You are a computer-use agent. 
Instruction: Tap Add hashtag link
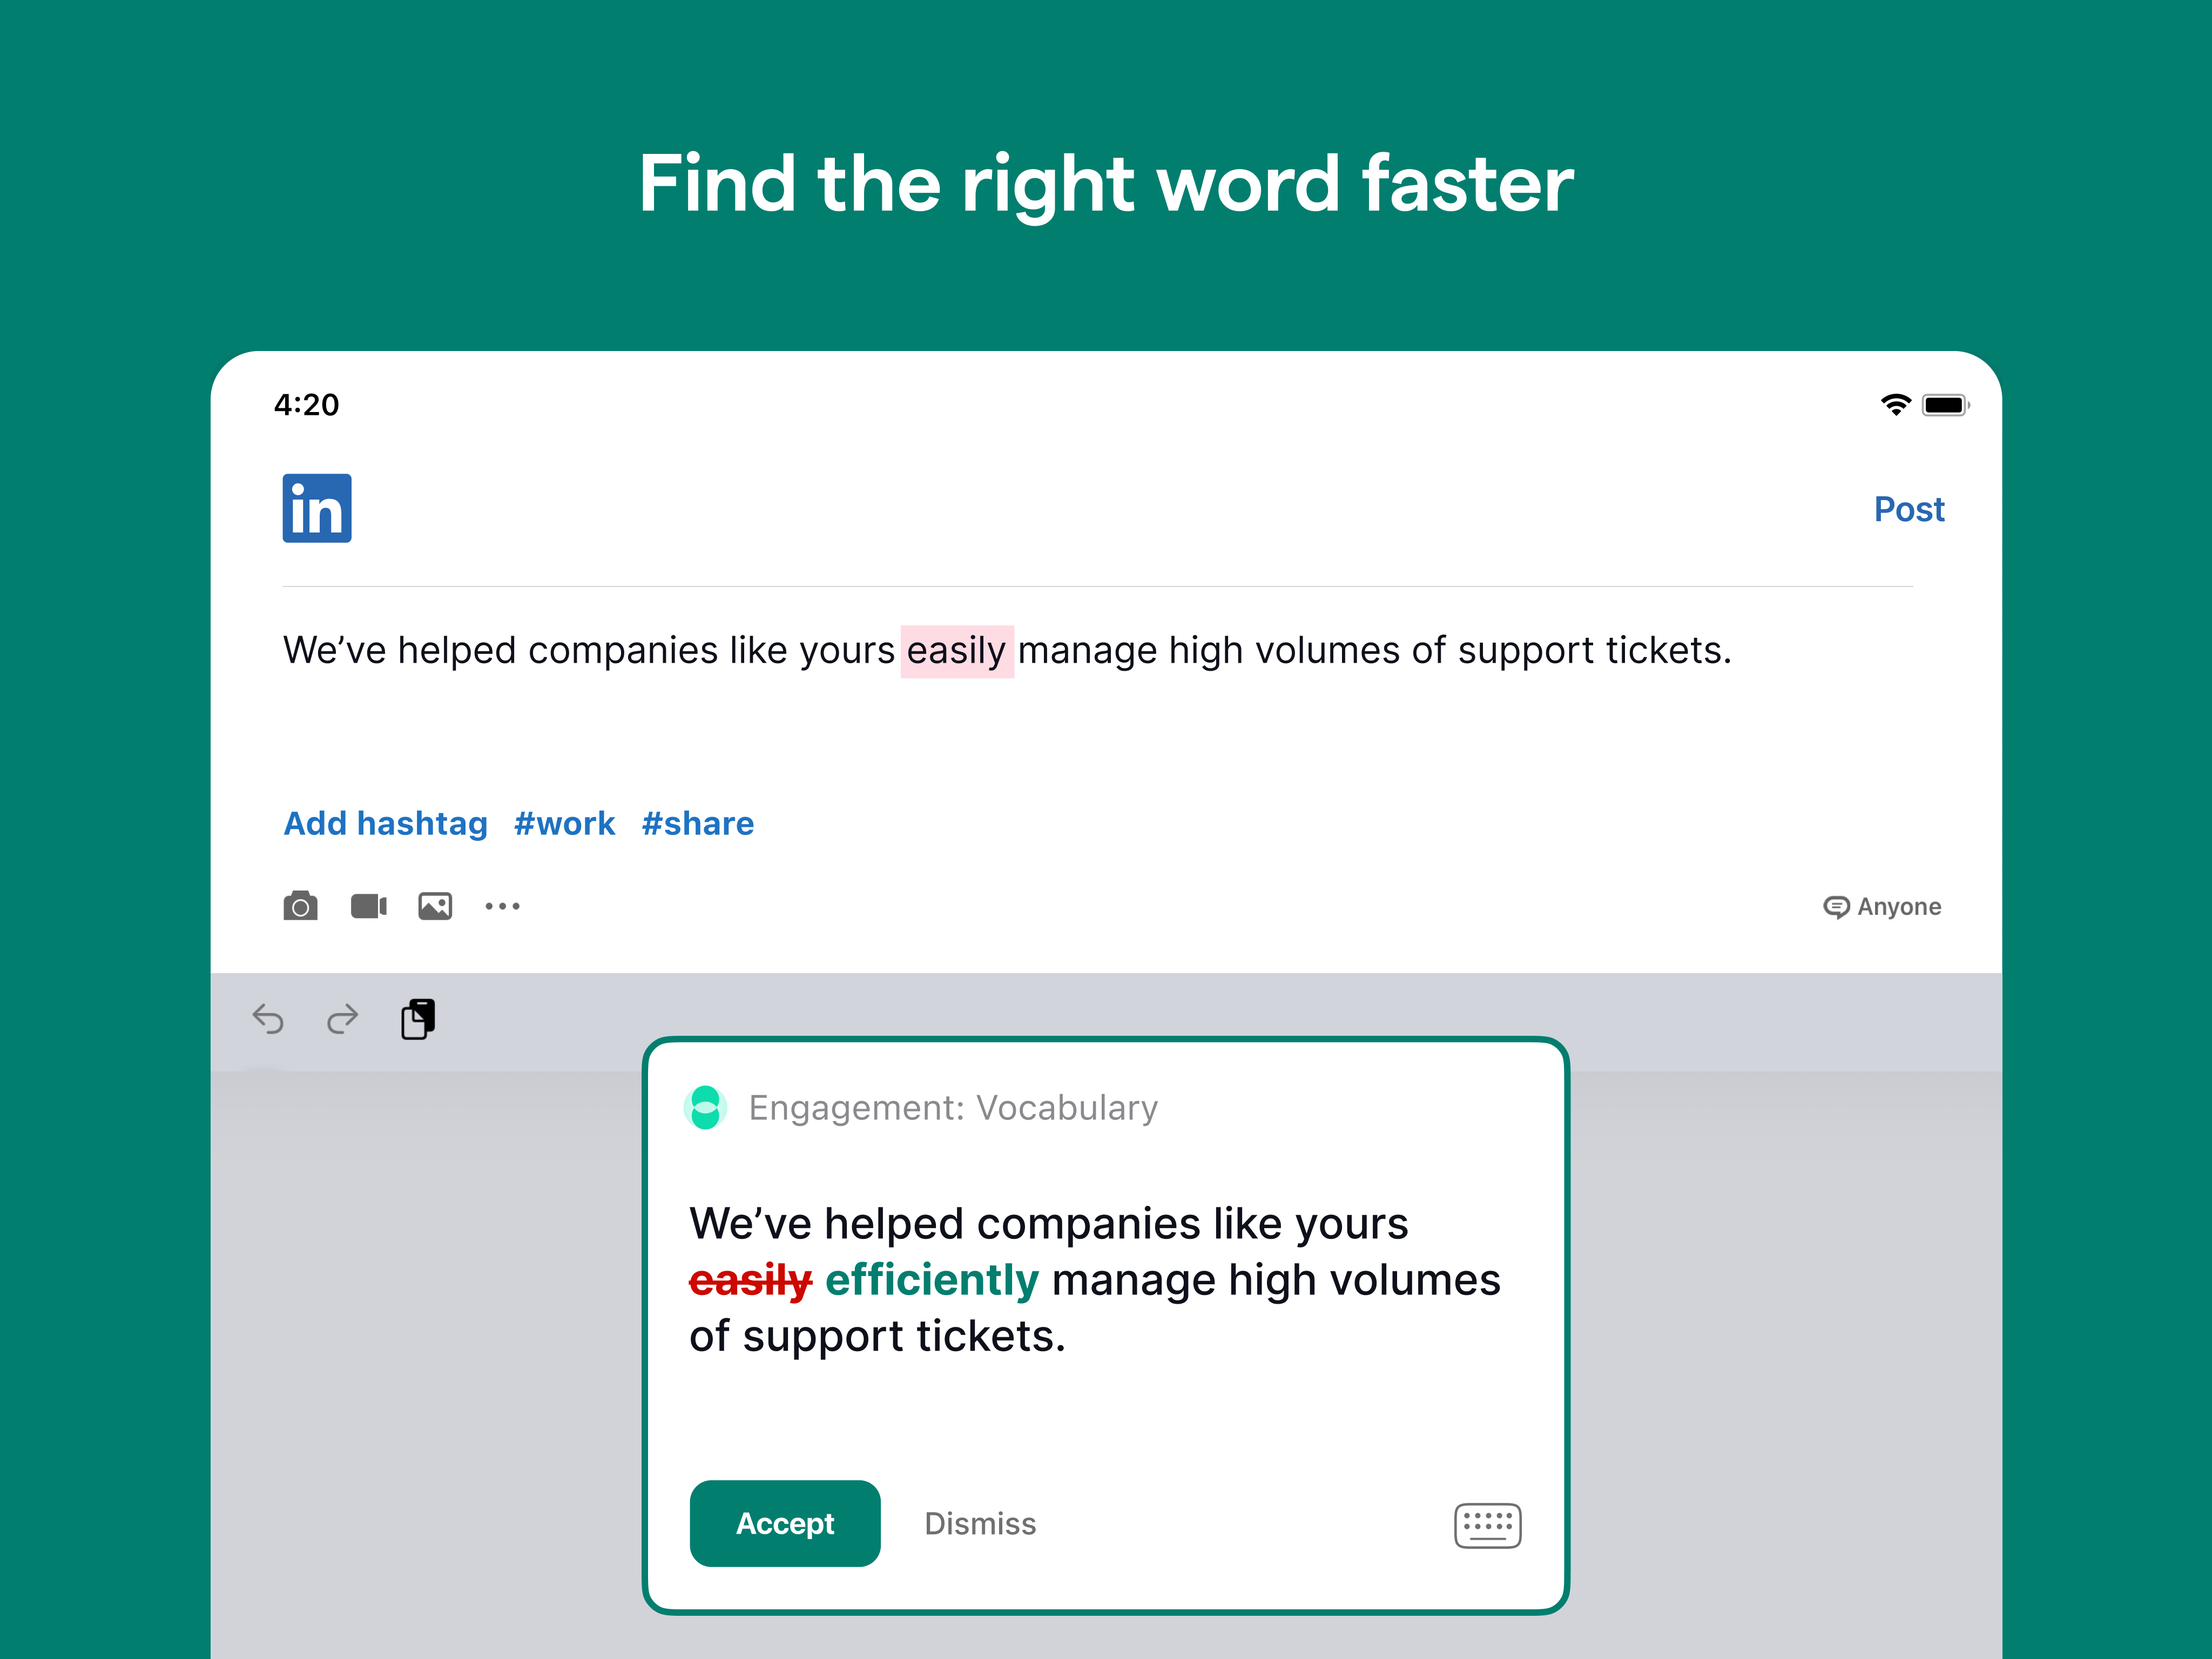[386, 823]
